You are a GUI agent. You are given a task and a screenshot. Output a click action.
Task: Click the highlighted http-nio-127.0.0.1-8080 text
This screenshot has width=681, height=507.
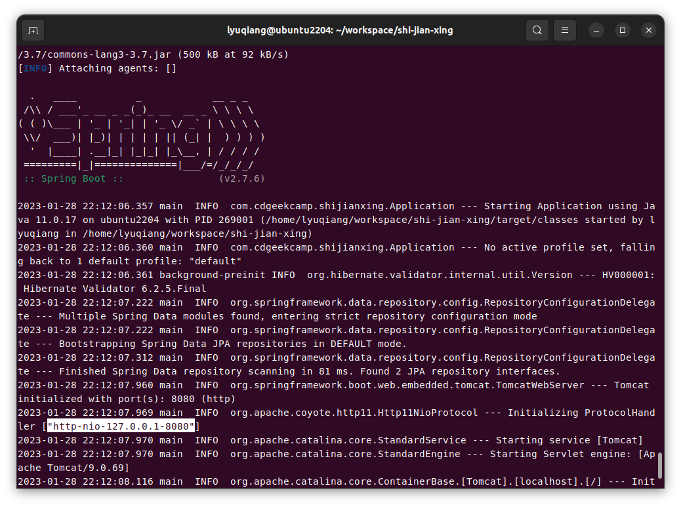[x=121, y=426]
